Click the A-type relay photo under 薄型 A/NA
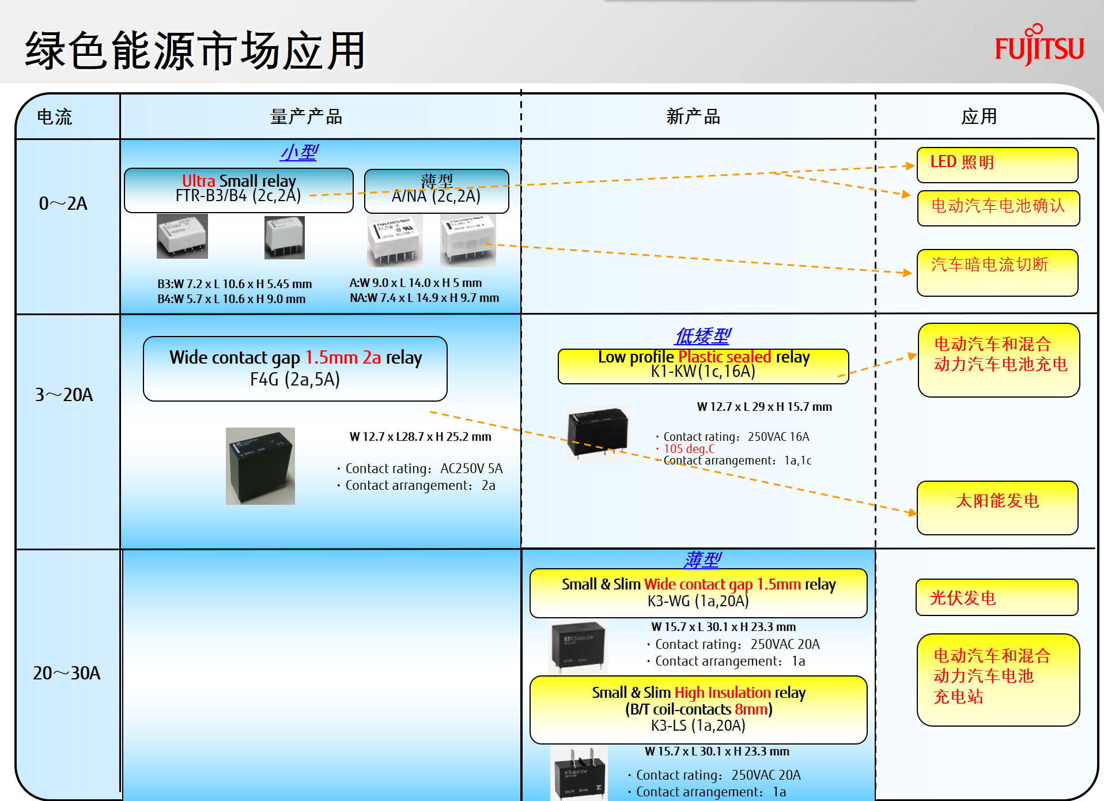Screen dimensions: 1104x801 (x=395, y=241)
